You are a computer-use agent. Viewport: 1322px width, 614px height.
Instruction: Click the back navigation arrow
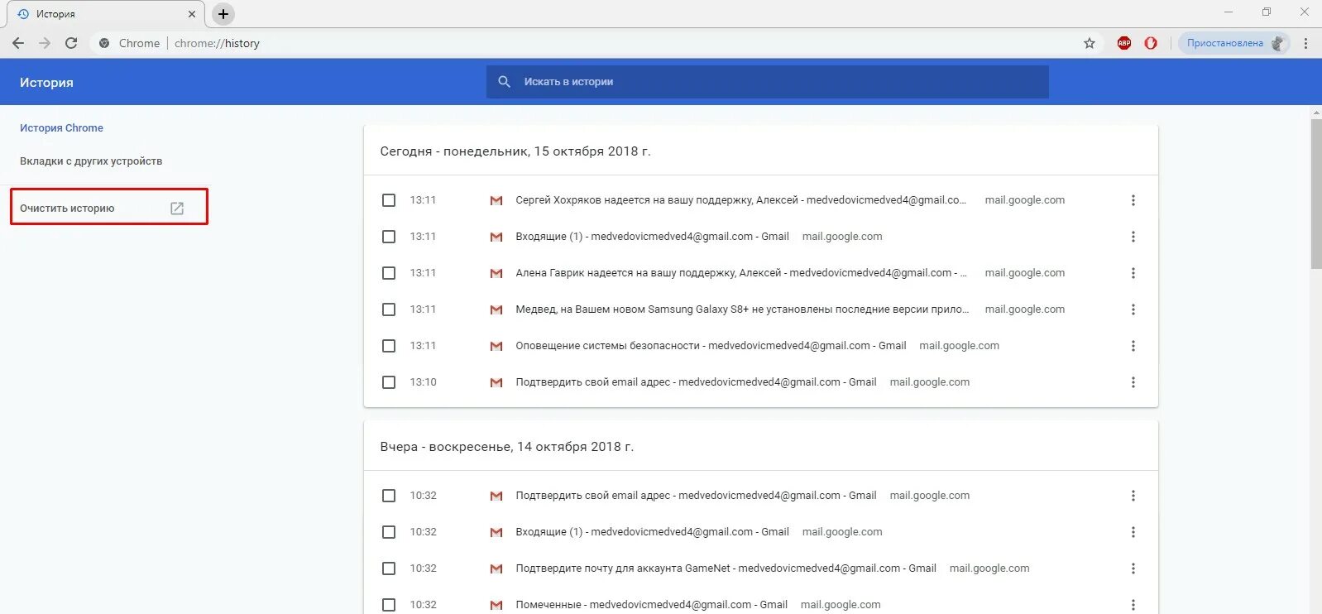[x=18, y=43]
